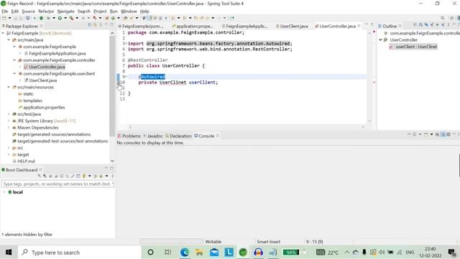Expand JRE System Library node
460x259 pixels.
coord(9,121)
